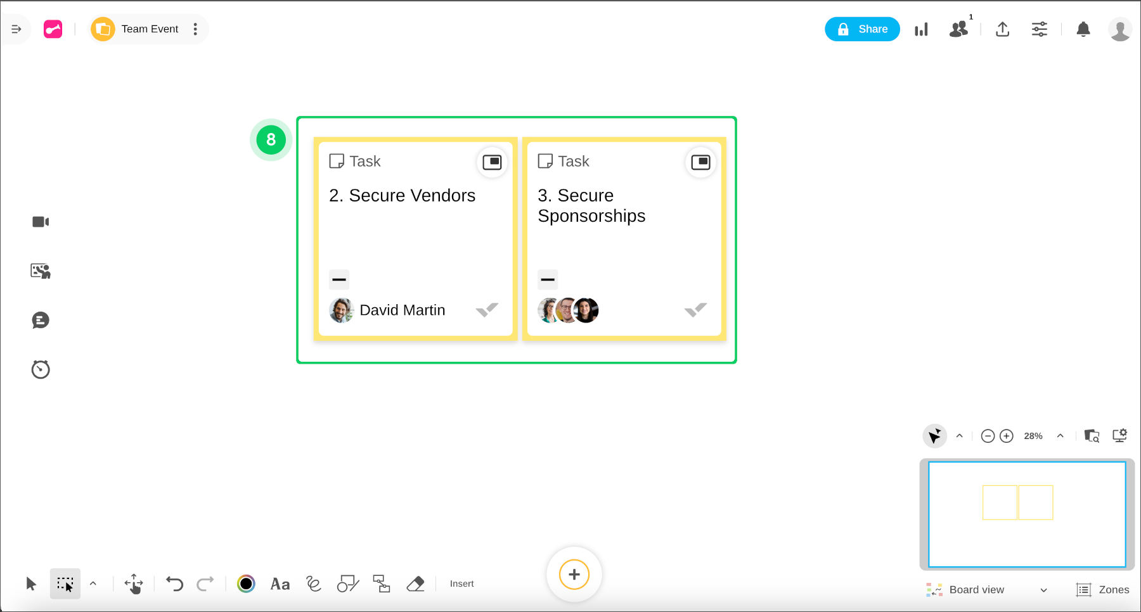The height and width of the screenshot is (612, 1141).
Task: Expand the zoom level options chevron
Action: pos(1060,436)
